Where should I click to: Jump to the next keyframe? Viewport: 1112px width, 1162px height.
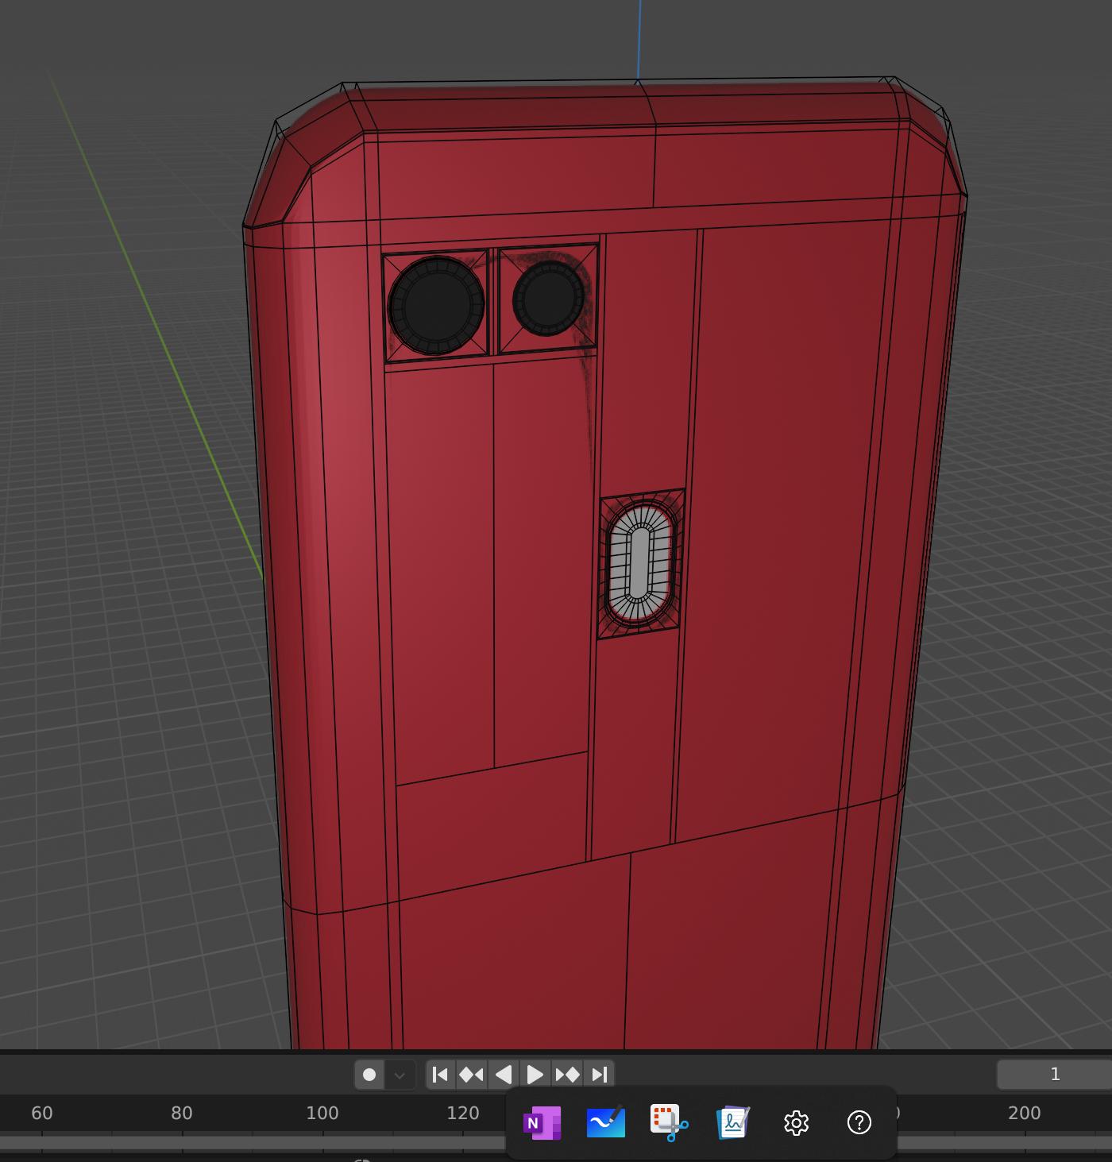coord(567,1075)
